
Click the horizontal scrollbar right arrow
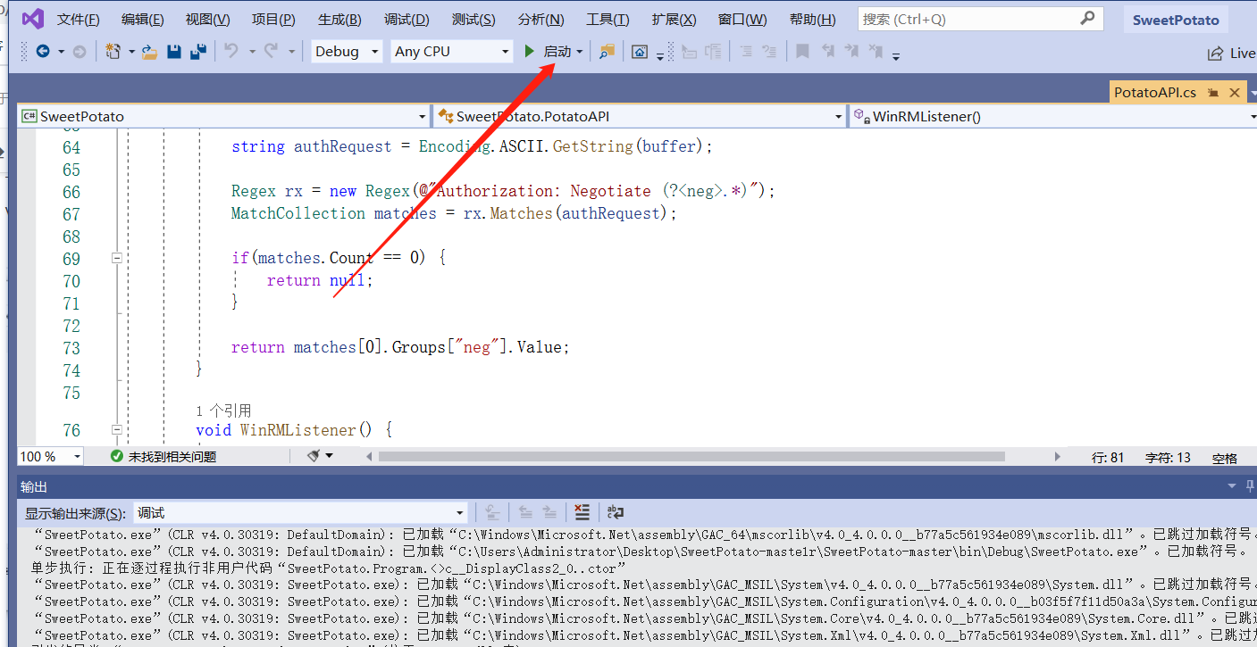point(1058,456)
